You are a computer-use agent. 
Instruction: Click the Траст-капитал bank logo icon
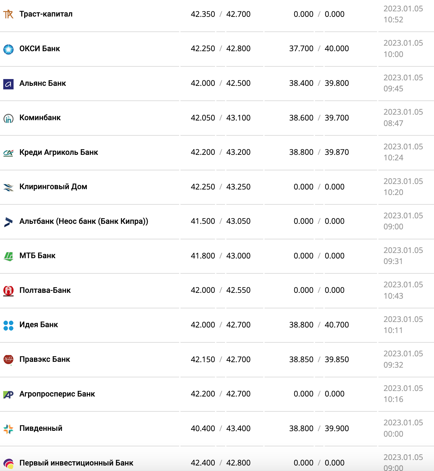tap(8, 14)
